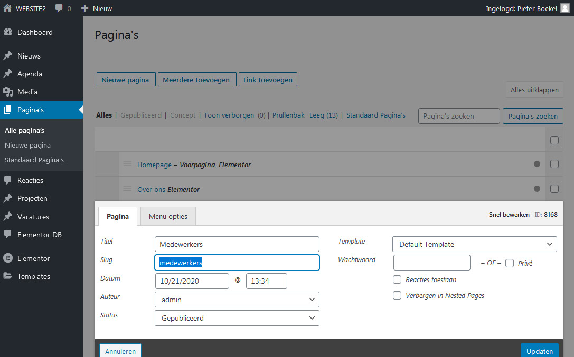Open Vacatures in the sidebar menu
This screenshot has height=357, width=574.
33,217
